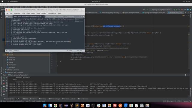Open the Problems tool window
Image resolution: width=192 pixels, height=108 pixels.
(x=33, y=99)
